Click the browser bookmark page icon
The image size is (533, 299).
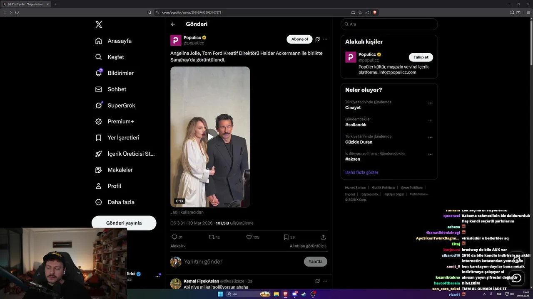click(149, 12)
